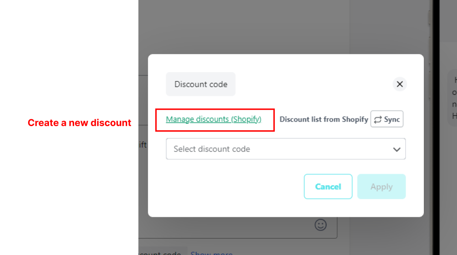Open the Select discount code dropdown
The image size is (457, 255).
pos(286,149)
